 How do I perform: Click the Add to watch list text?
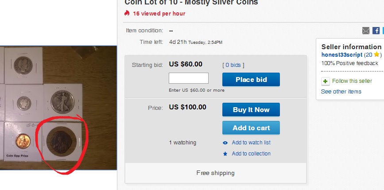coord(251,143)
